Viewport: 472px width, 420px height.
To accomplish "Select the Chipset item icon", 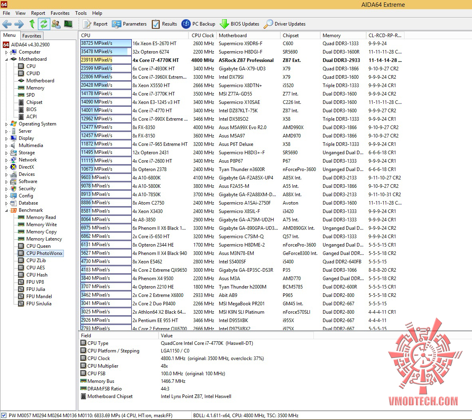I will [21, 102].
